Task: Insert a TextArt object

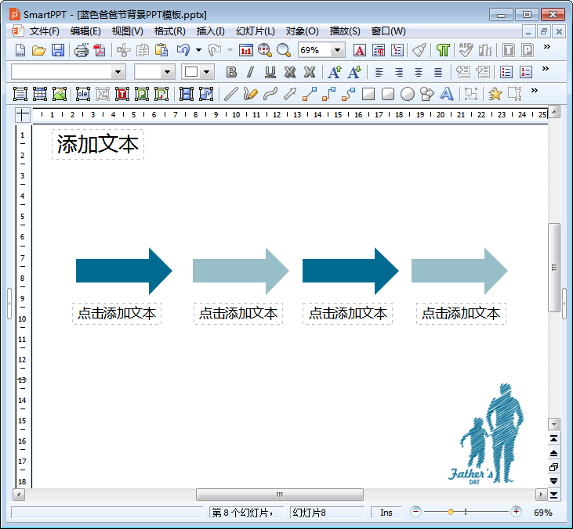Action: (447, 94)
